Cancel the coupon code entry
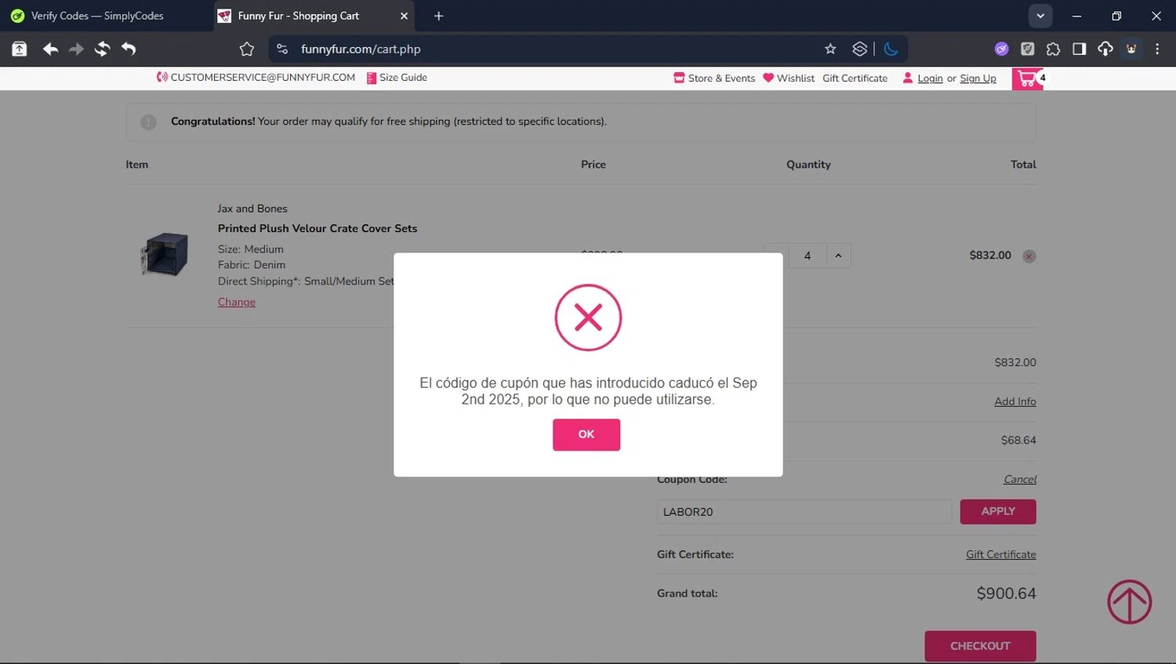This screenshot has height=664, width=1176. pos(1020,479)
